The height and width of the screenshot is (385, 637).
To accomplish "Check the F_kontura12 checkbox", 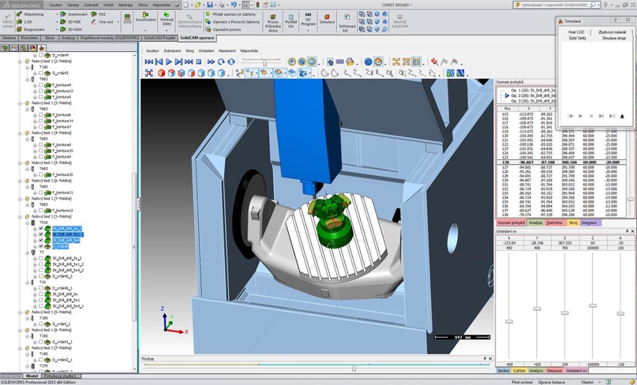I will coord(41,210).
